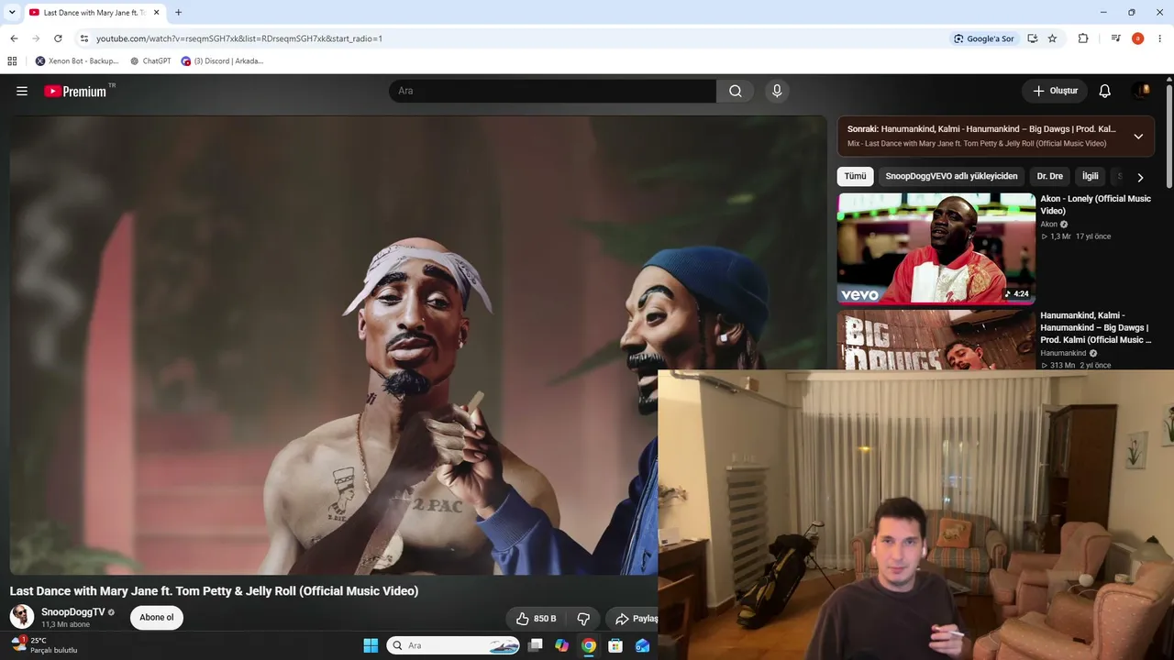Click the YouTube search magnifier button
Image resolution: width=1174 pixels, height=660 pixels.
click(x=736, y=91)
